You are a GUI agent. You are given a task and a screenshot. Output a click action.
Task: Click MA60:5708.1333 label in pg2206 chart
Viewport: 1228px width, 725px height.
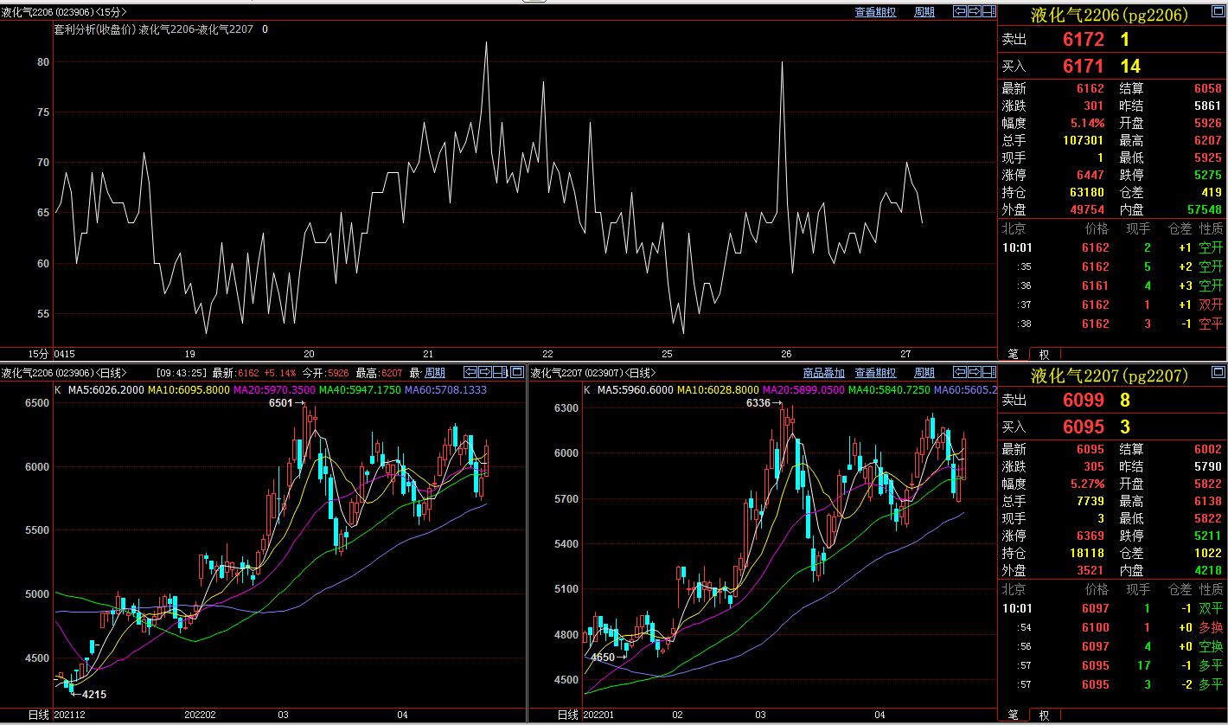(445, 390)
